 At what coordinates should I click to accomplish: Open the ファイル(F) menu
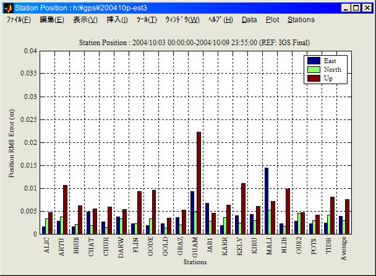[19, 20]
